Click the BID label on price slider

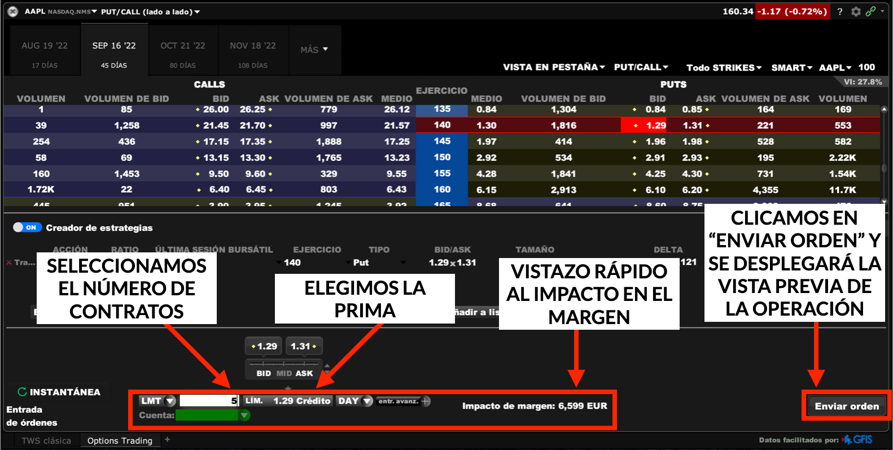pos(264,373)
